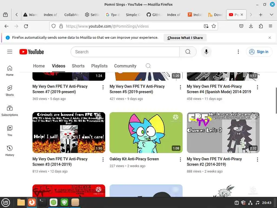The height and width of the screenshot is (208, 277).
Task: Open the YouTube guide hamburger menu
Action: (x=10, y=52)
